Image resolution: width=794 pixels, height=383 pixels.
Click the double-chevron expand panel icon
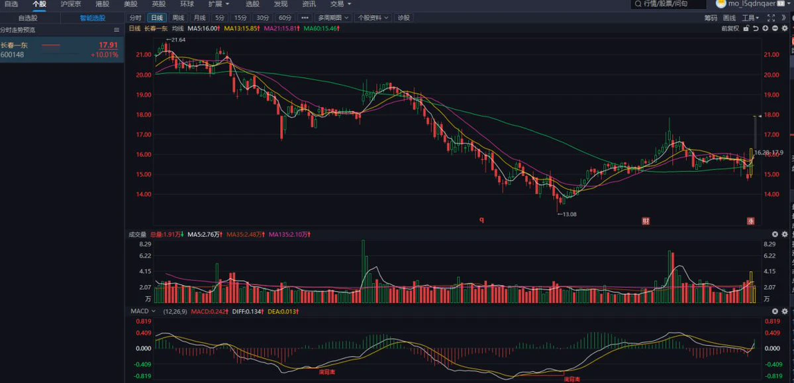(783, 18)
